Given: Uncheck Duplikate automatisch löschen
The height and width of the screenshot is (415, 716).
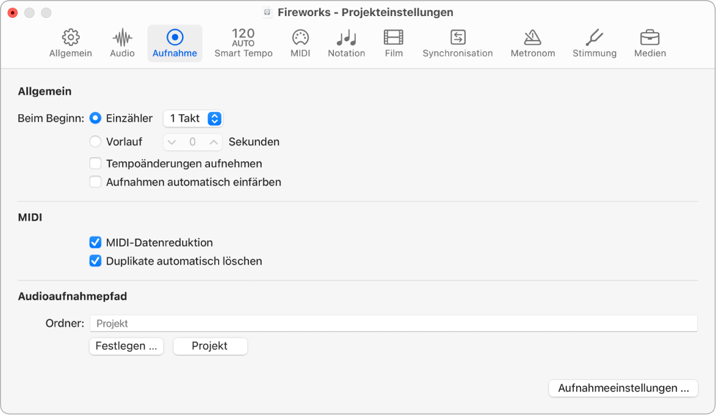Looking at the screenshot, I should coord(95,261).
